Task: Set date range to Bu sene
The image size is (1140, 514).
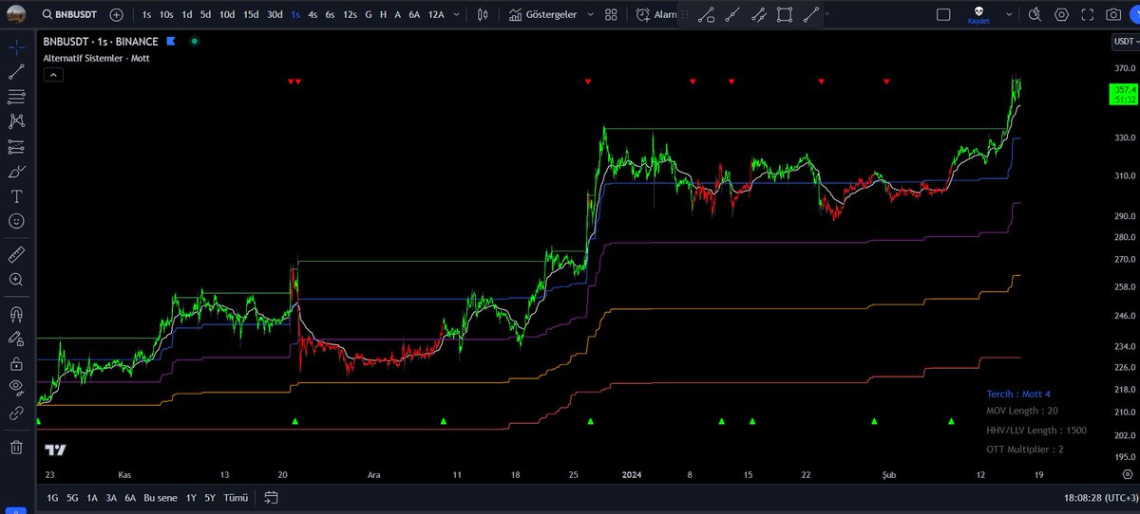Action: 161,497
